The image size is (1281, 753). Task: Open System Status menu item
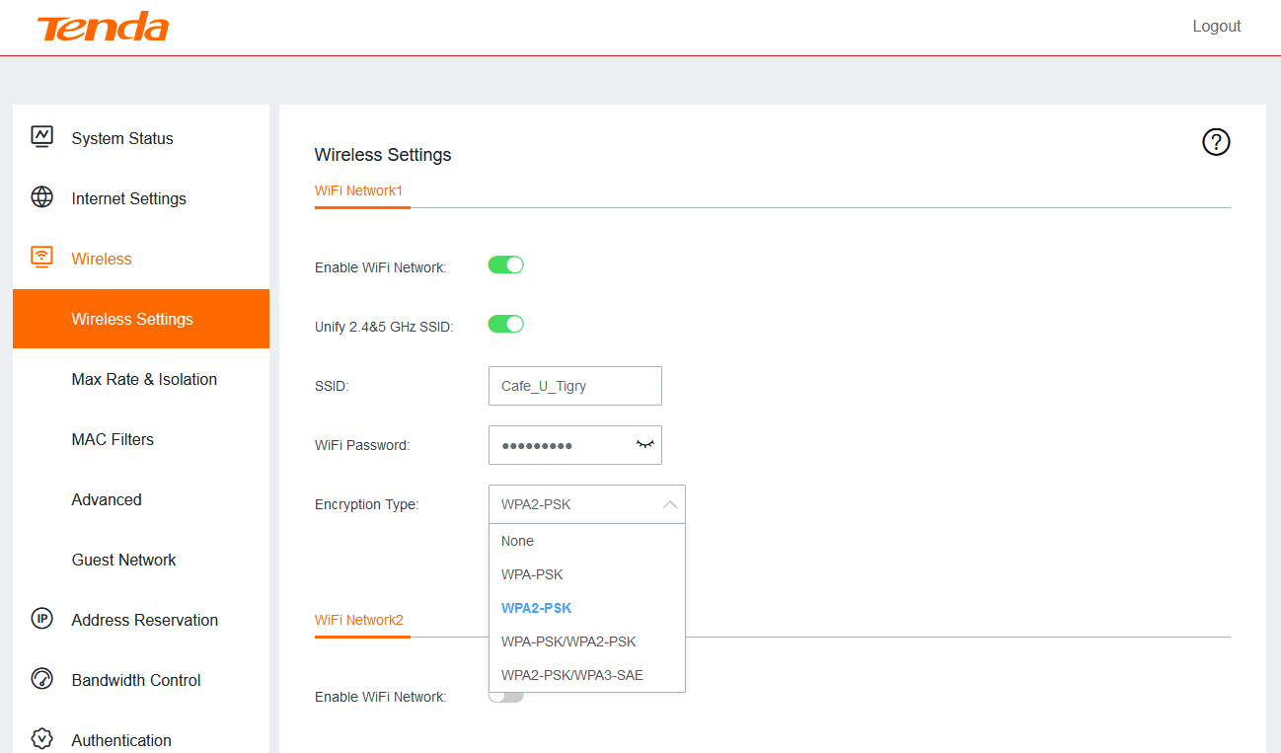(141, 138)
